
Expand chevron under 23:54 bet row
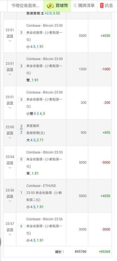pos(10,168)
